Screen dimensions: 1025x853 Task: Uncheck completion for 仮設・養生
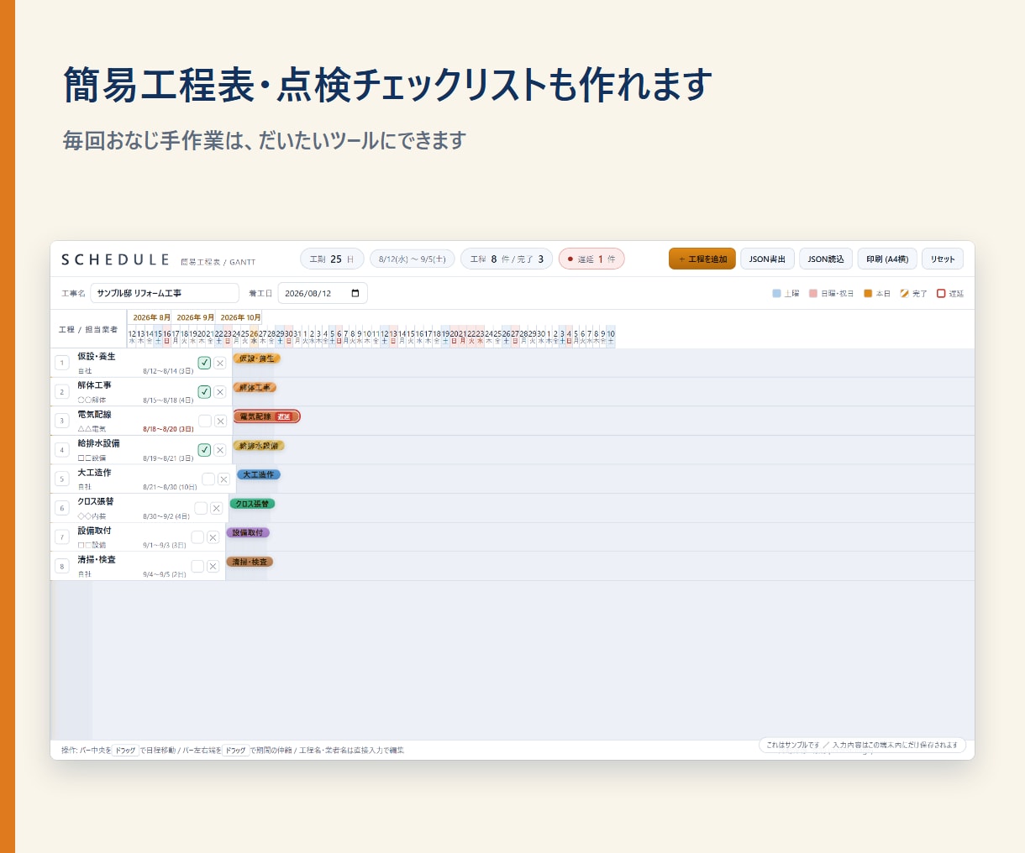tap(204, 363)
